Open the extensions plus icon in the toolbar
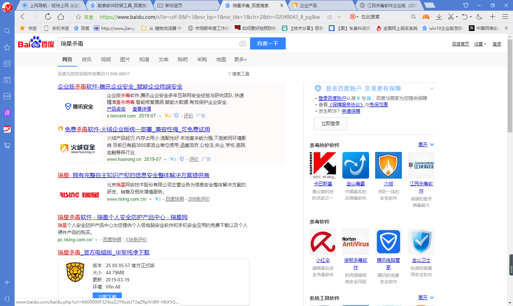This screenshot has width=513, height=306. (x=492, y=17)
